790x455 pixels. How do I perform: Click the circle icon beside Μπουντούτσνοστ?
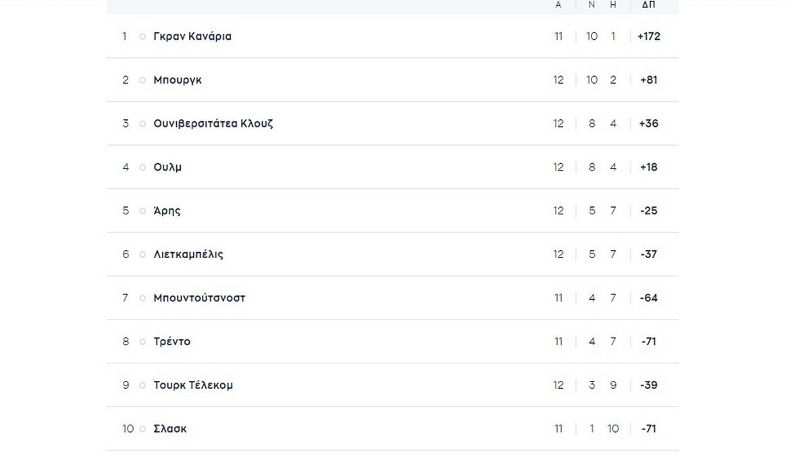click(142, 298)
